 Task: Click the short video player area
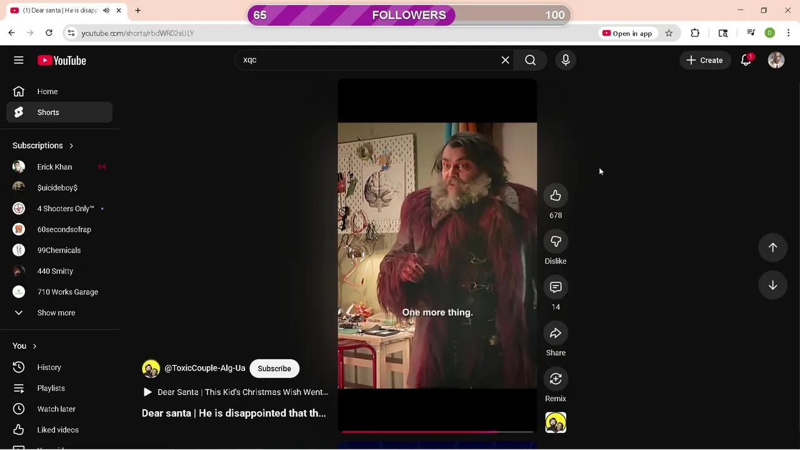click(x=437, y=255)
